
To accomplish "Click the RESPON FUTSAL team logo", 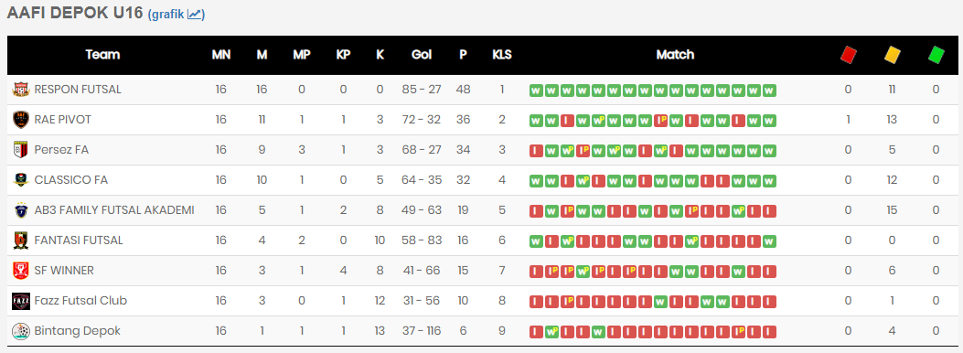I will coord(21,90).
